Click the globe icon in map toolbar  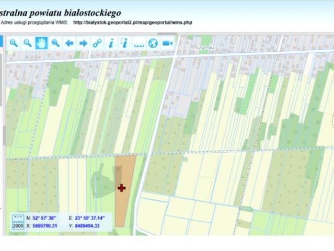(x=153, y=43)
